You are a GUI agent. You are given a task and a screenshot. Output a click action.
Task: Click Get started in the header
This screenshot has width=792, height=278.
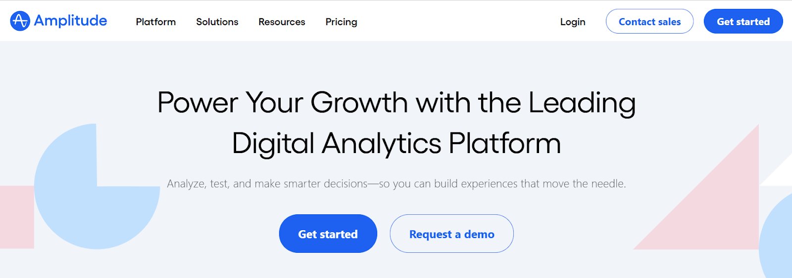743,21
